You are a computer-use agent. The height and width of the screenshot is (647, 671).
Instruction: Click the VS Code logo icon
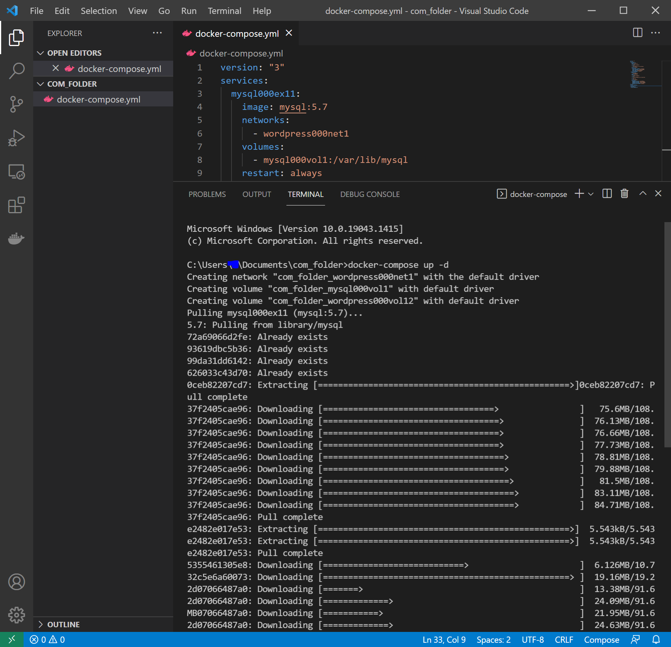coord(12,10)
